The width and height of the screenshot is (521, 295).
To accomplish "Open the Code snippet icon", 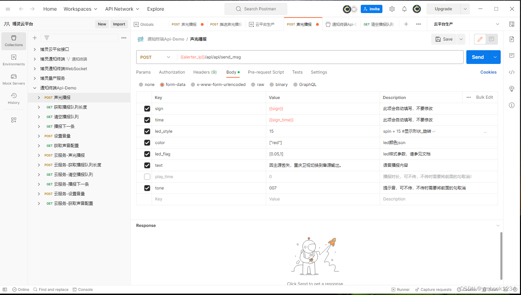I will click(512, 72).
